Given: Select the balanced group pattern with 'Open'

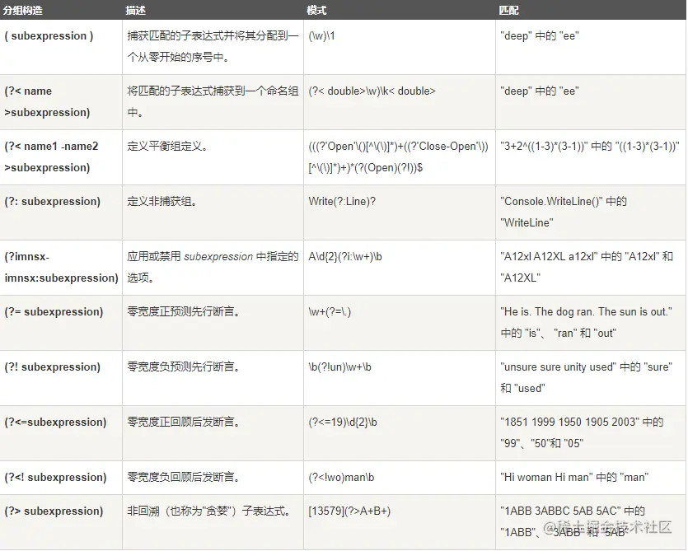Looking at the screenshot, I should point(399,157).
